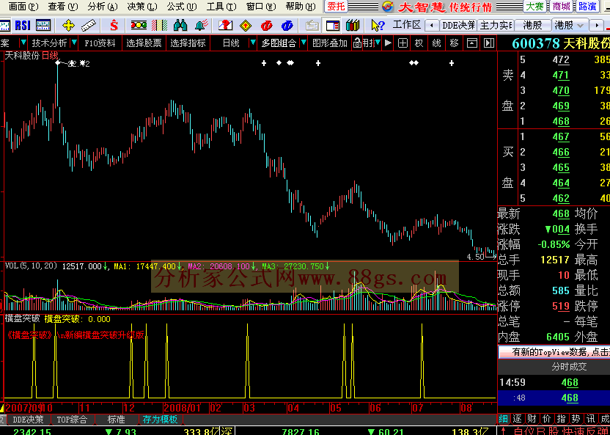The height and width of the screenshot is (435, 610).
Task: Open the 帮助(H) menu
Action: (x=301, y=6)
